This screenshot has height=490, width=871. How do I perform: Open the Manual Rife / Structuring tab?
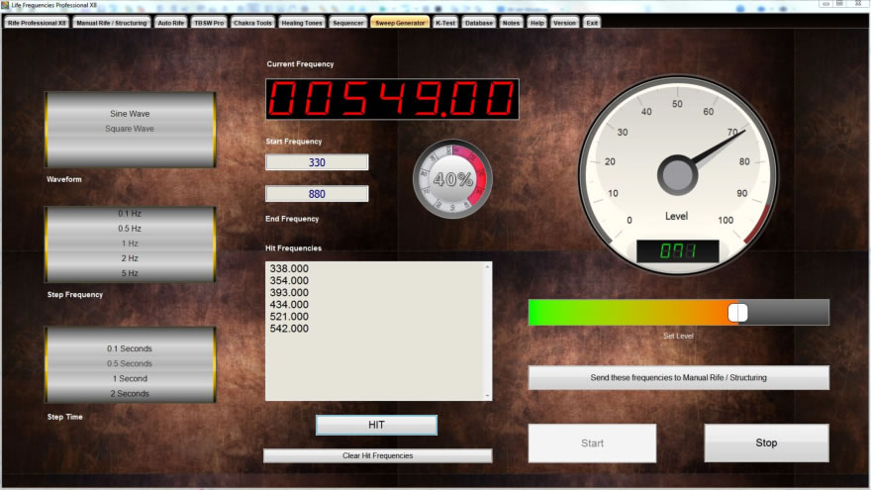point(112,22)
